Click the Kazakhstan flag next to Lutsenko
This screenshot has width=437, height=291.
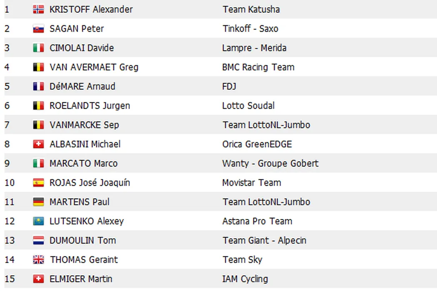pyautogui.click(x=38, y=221)
